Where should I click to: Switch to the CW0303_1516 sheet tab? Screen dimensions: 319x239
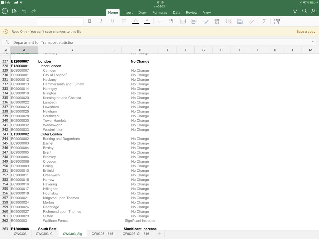click(102, 234)
